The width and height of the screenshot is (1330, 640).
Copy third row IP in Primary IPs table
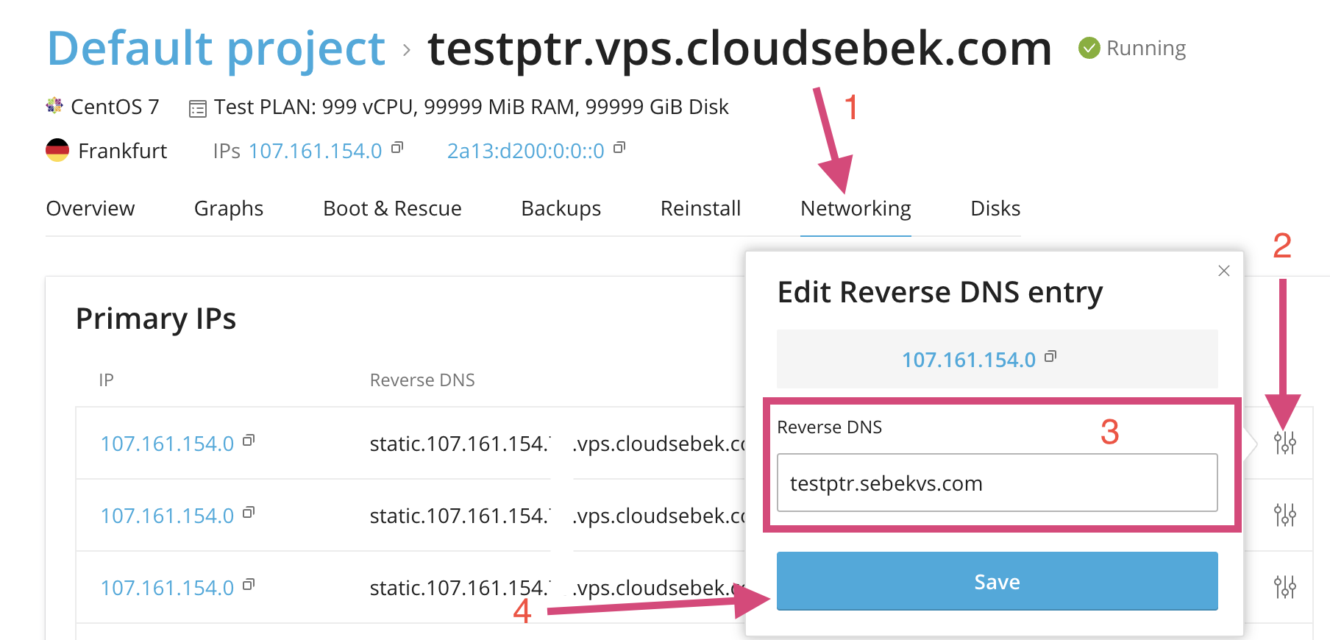(249, 585)
